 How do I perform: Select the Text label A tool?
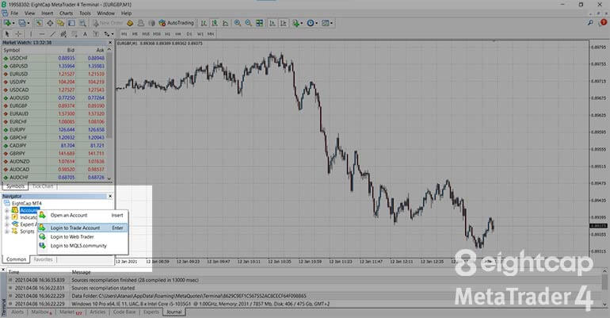coord(85,34)
